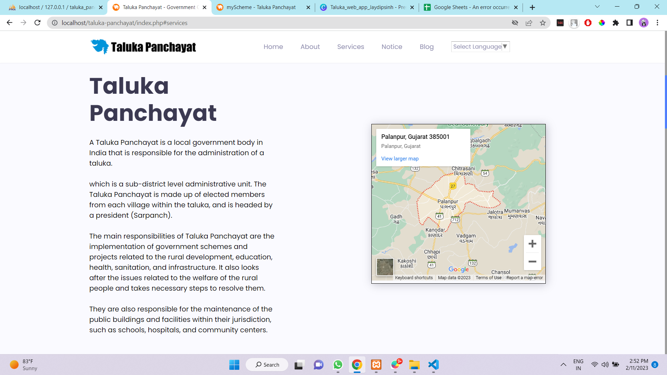Zoom in on the map
667x375 pixels.
(x=532, y=244)
